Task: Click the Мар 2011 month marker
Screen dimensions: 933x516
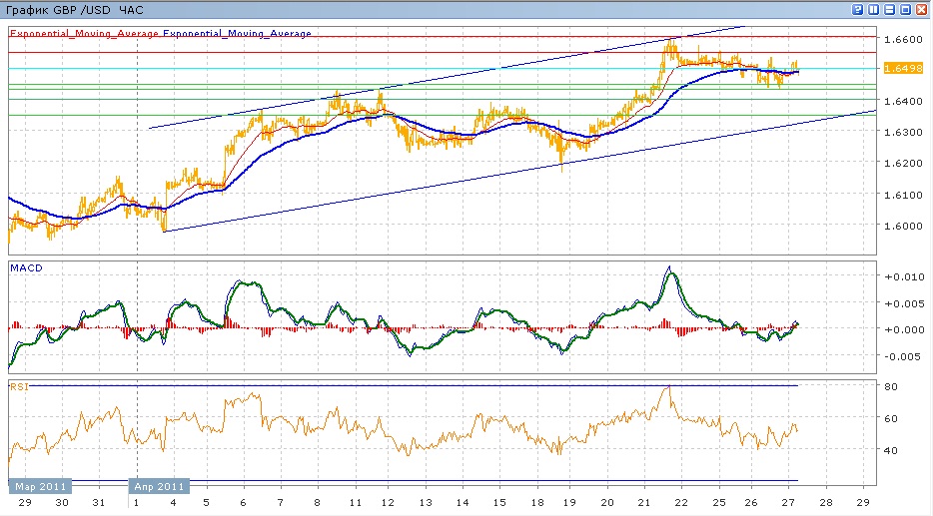Action: pos(40,486)
